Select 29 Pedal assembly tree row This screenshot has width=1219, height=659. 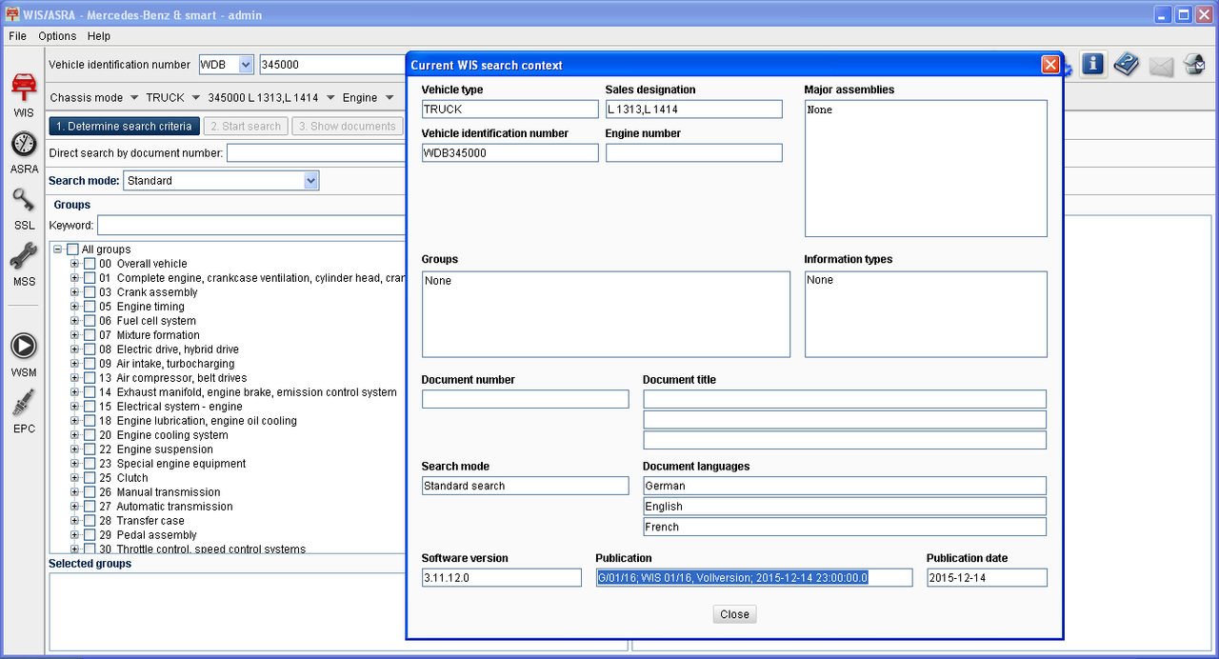click(146, 535)
